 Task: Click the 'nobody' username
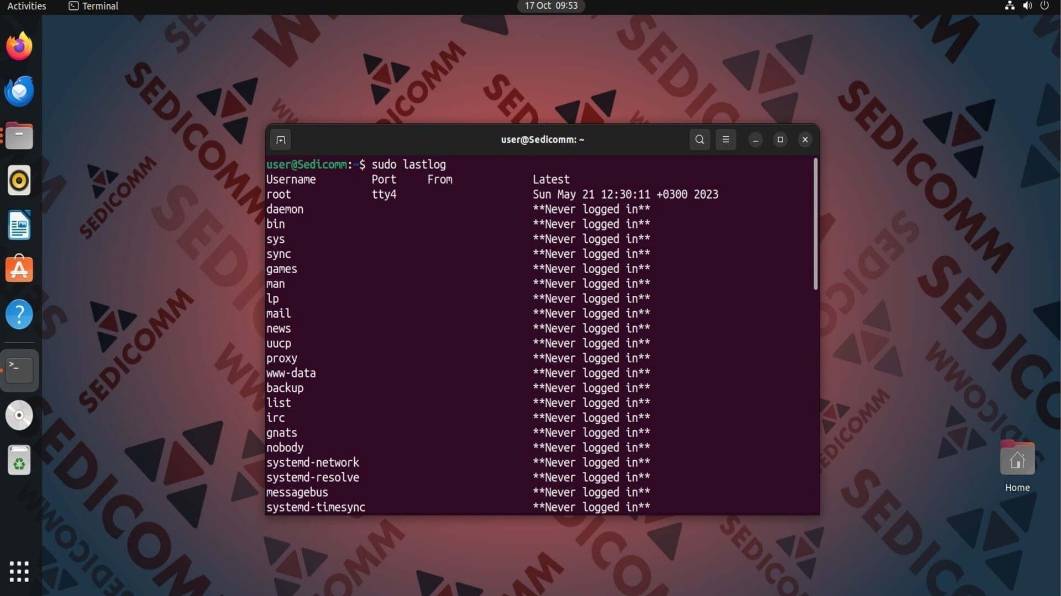click(x=285, y=448)
